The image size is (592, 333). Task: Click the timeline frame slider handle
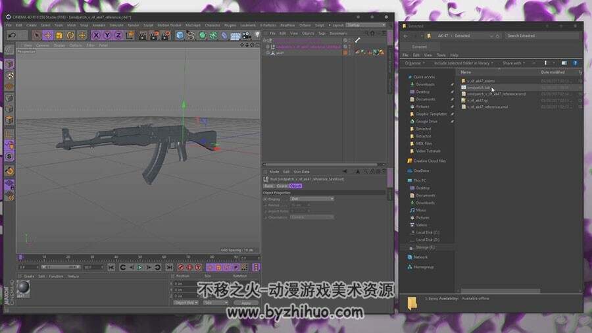[x=21, y=257]
